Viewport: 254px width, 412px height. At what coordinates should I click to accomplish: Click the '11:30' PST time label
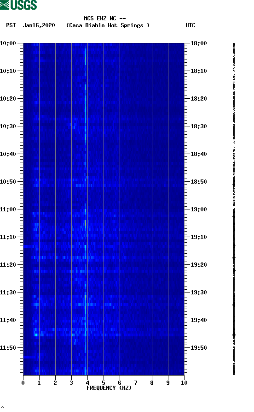point(8,293)
